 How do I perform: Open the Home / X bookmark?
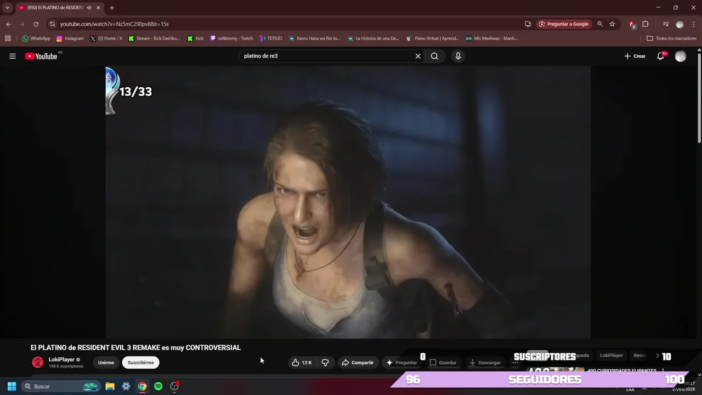point(106,38)
